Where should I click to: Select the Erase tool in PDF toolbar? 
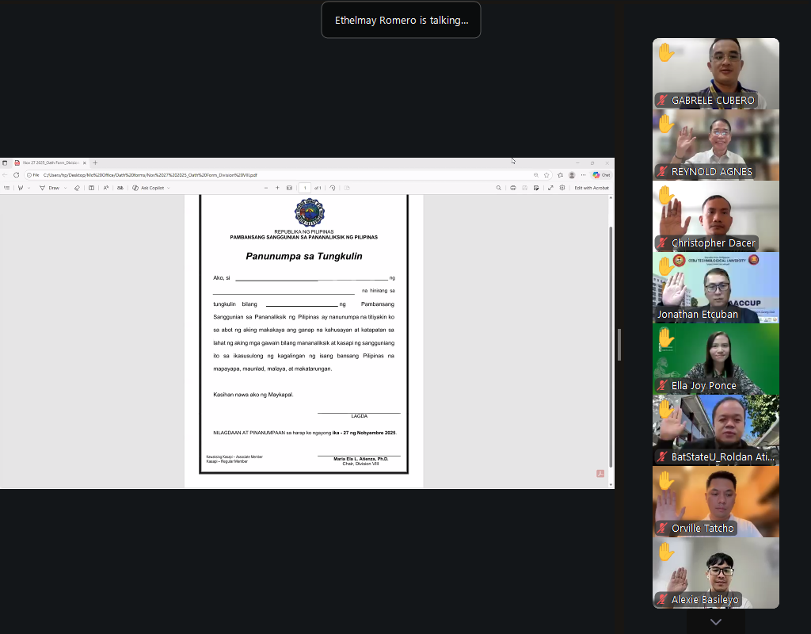77,188
